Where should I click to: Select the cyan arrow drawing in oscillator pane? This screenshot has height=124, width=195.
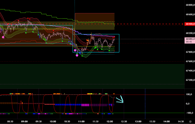click(120, 99)
